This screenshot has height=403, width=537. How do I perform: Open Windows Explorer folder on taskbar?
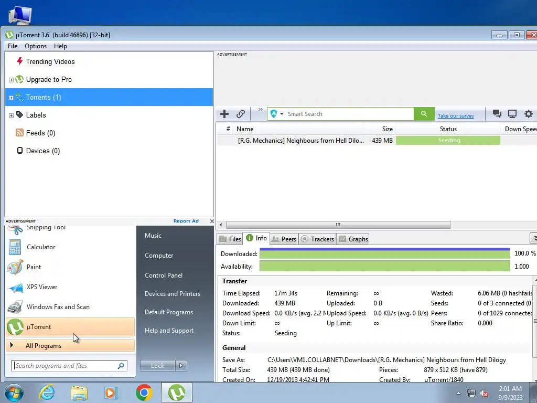[x=79, y=393]
